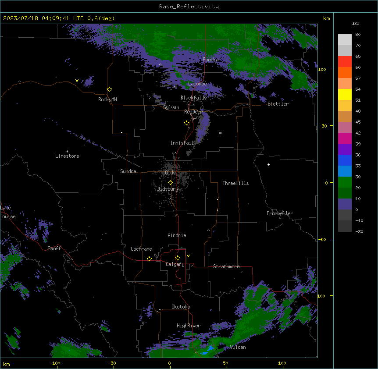Select the yellow diamond marker between Olds and Didsbury
Image resolution: width=378 pixels, height=369 pixels.
pos(171,183)
